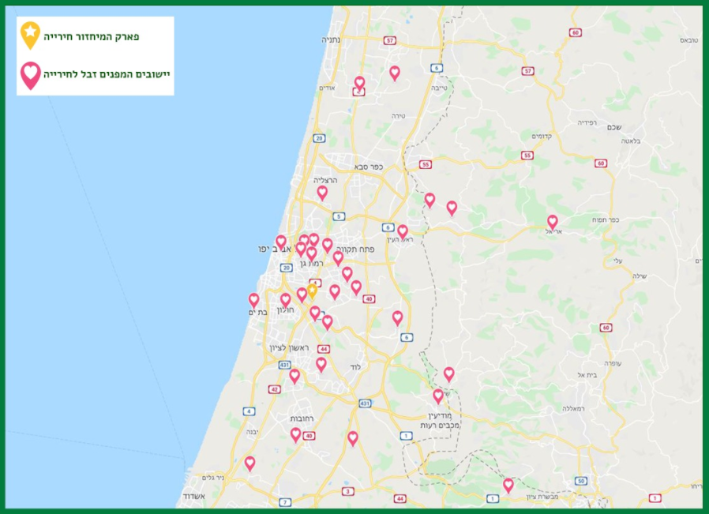This screenshot has height=514, width=709.
Task: Click the Route 60 shield at top near טובאס
Action: (x=575, y=32)
